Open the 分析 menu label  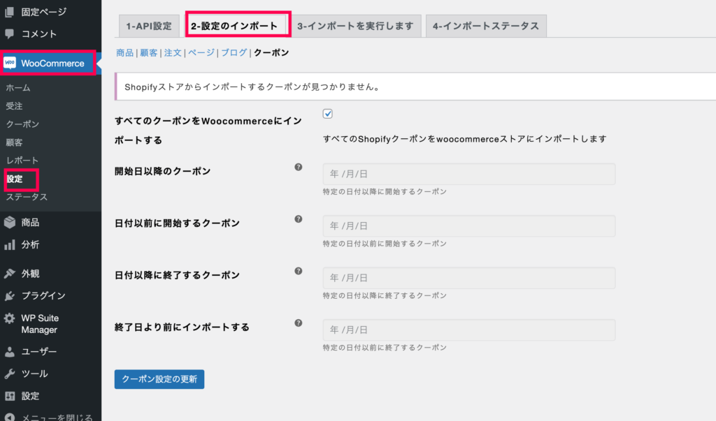click(x=30, y=245)
